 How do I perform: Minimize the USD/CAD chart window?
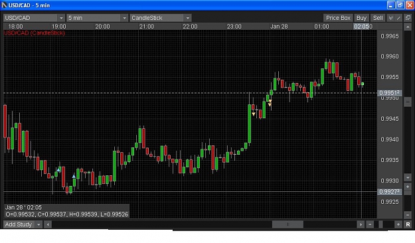[390, 5]
